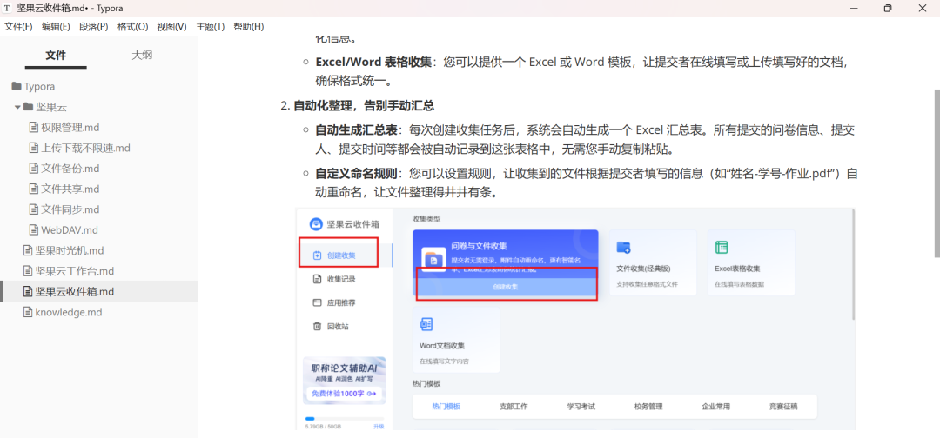Click the 创建收集 button on the blue card

(x=506, y=287)
